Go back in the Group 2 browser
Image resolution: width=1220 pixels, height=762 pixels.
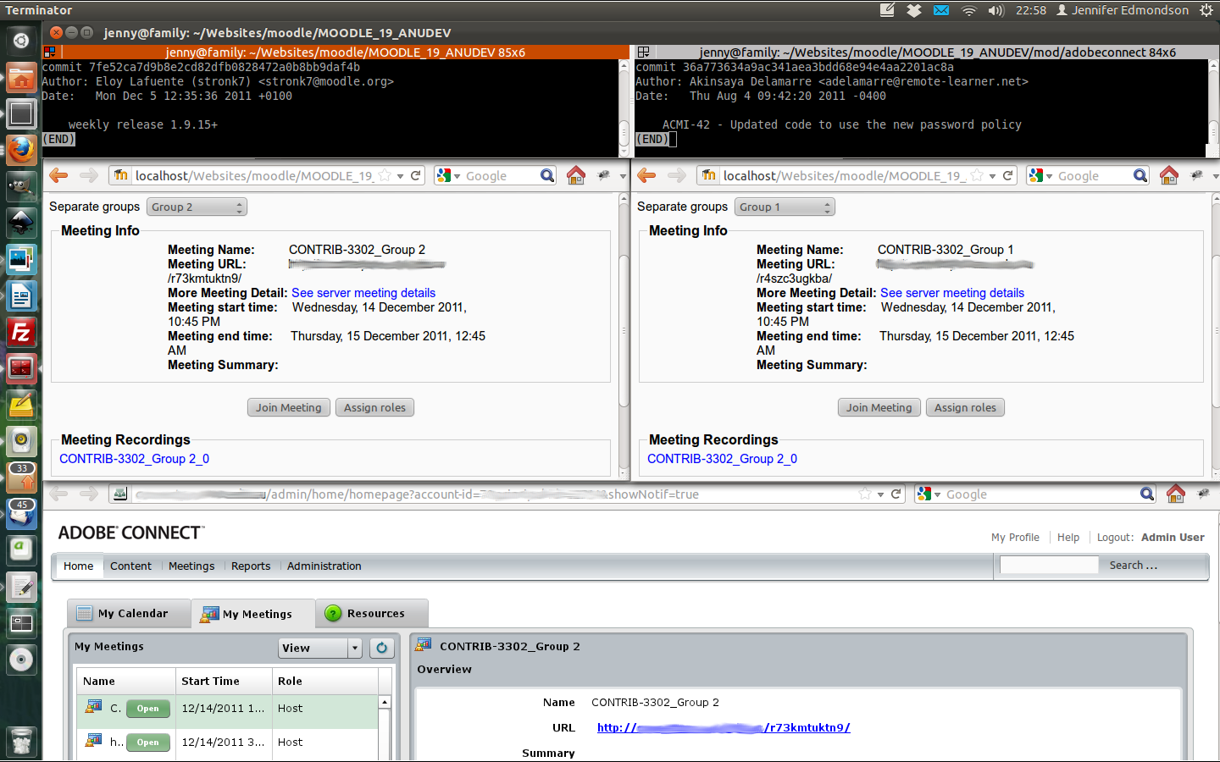coord(58,175)
